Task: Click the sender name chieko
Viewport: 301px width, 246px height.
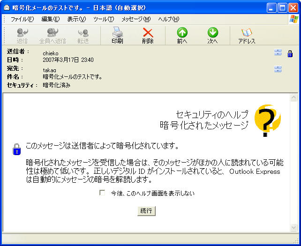Action: (51, 53)
